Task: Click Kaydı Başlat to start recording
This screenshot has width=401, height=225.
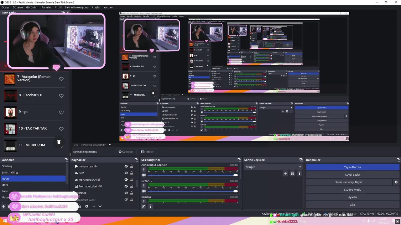Action: coord(352,175)
